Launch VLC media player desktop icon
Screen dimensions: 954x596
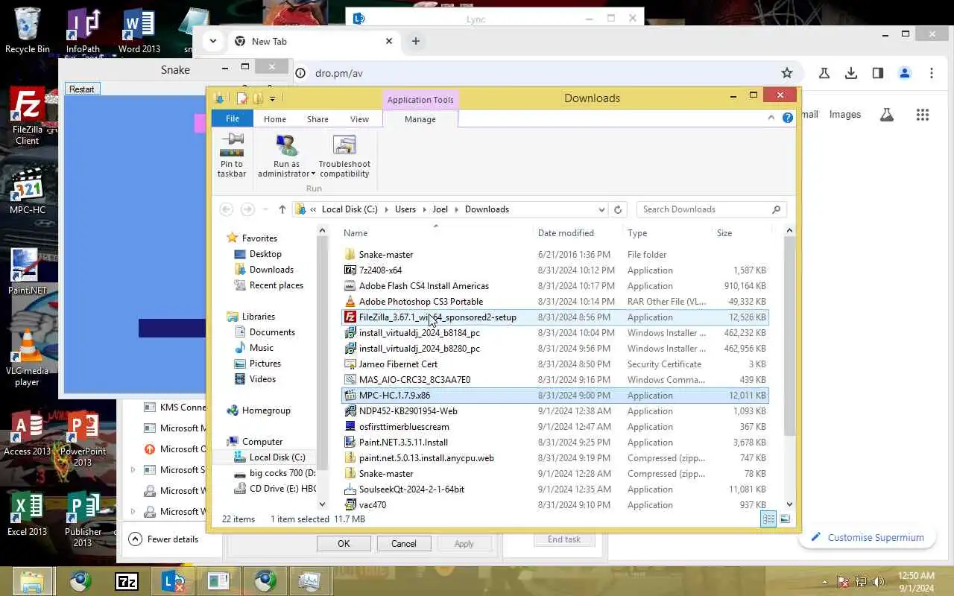28,358
